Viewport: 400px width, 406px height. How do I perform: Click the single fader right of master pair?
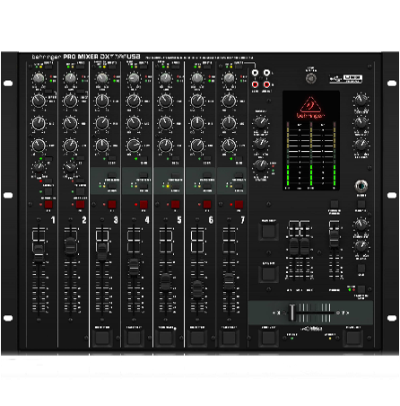click(334, 239)
